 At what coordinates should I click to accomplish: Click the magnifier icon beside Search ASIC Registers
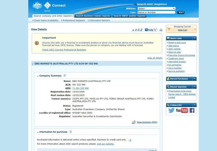135,4
